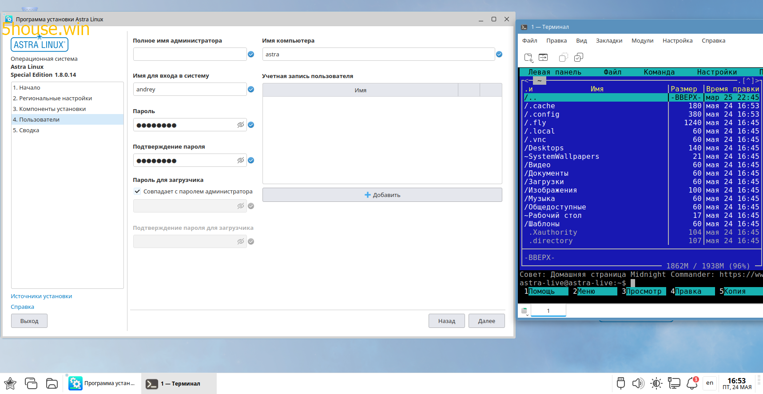This screenshot has height=394, width=763.
Task: Click validation checkmark next to computer name
Action: point(499,54)
